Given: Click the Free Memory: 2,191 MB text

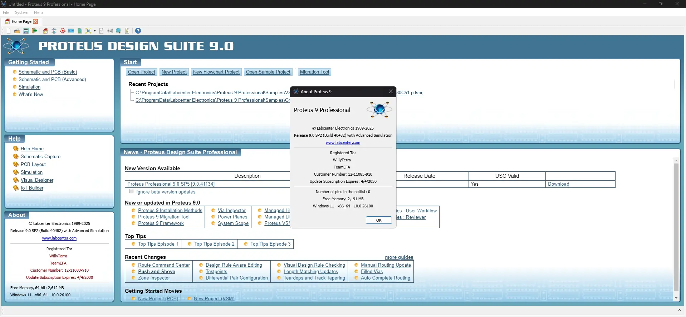Looking at the screenshot, I should pyautogui.click(x=343, y=199).
